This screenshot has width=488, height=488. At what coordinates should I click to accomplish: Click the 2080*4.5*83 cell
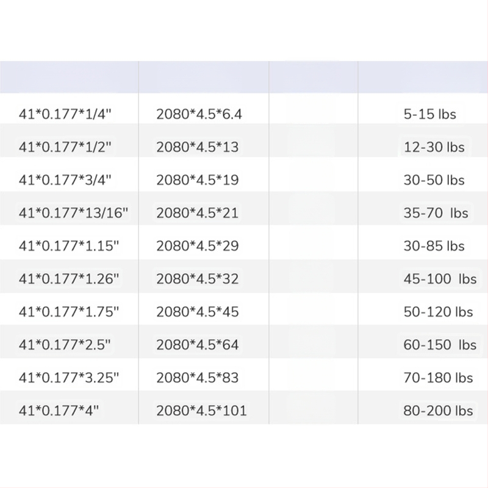click(x=196, y=378)
